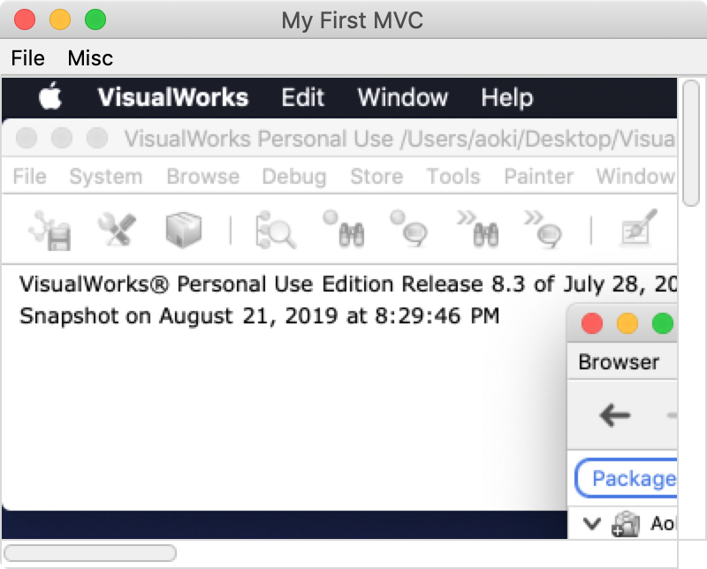The image size is (707, 569).
Task: Expand the chevron next to the Ao package
Action: (591, 523)
